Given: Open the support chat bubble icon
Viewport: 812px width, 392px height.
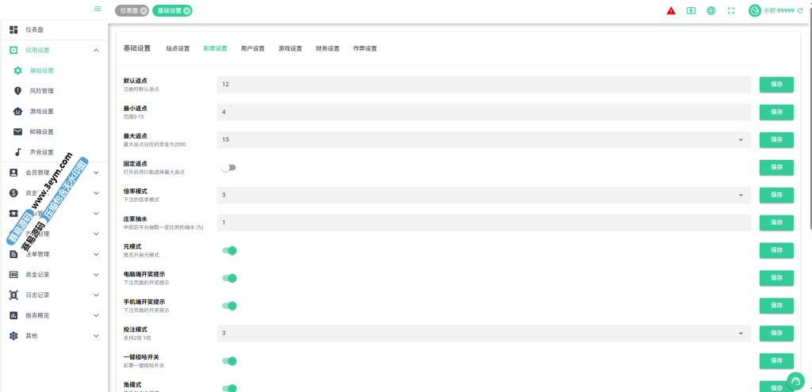Looking at the screenshot, I should (795, 381).
